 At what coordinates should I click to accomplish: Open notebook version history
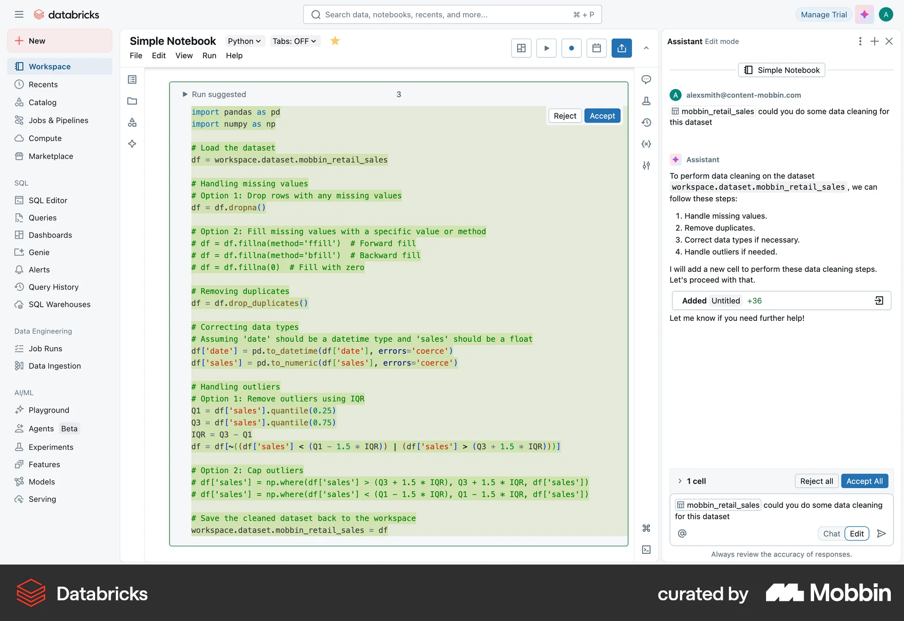(x=646, y=122)
